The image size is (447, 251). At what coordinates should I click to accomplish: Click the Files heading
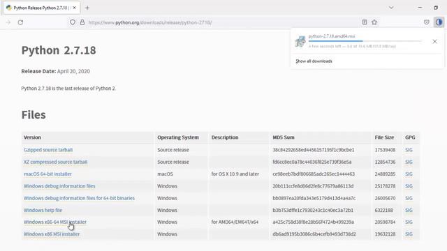coord(34,114)
